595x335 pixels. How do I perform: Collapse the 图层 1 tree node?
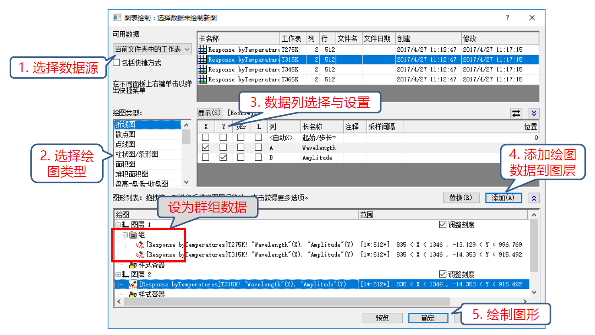[118, 225]
